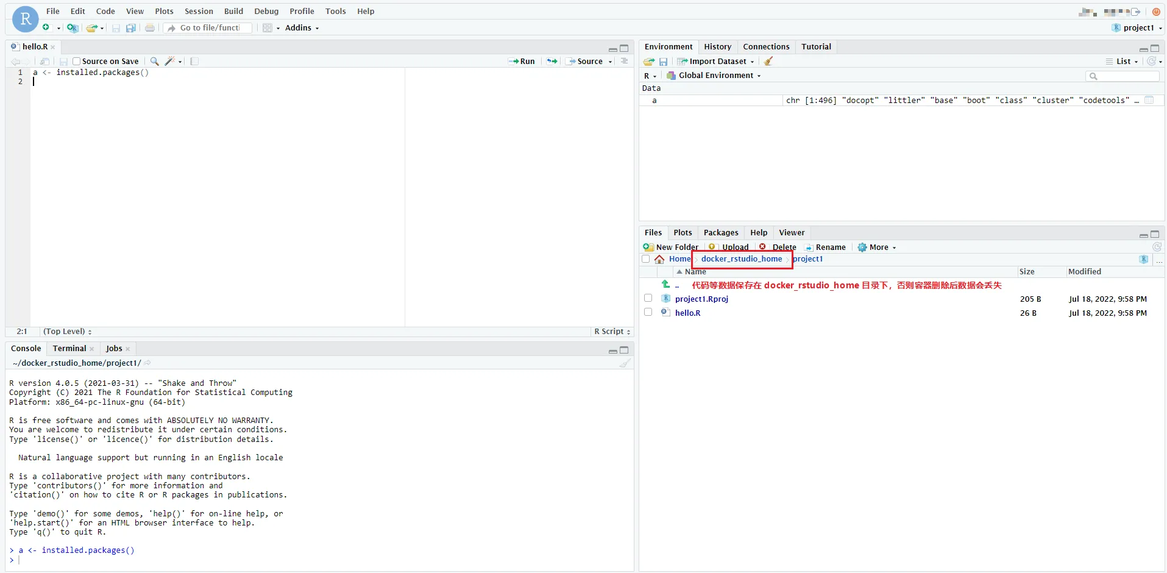The image size is (1167, 573).
Task: Check the checkbox next to hello.R
Action: click(x=648, y=312)
